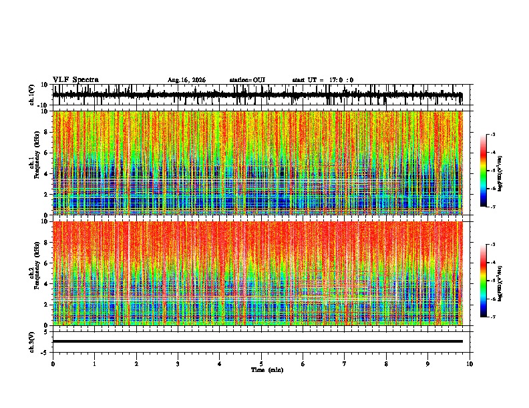Click the flat ch.3 voltage trace line
529x408 pixels.
click(x=258, y=341)
